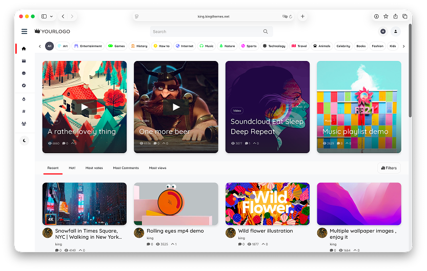Image resolution: width=427 pixels, height=271 pixels.
Task: Open the Rolling eyes mp4 demo thumbnail
Action: point(176,204)
